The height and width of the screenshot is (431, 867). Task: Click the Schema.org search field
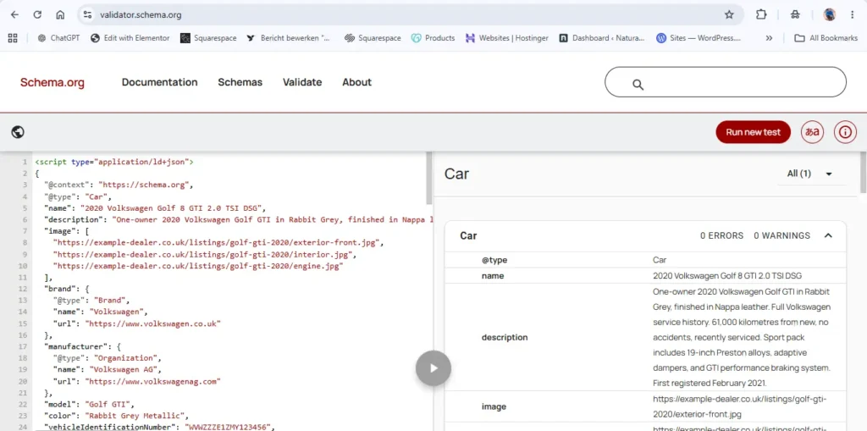726,82
